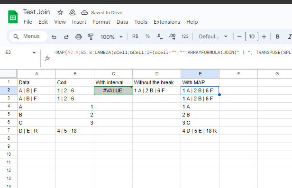
Task: Open the Data menu
Action: point(122,22)
